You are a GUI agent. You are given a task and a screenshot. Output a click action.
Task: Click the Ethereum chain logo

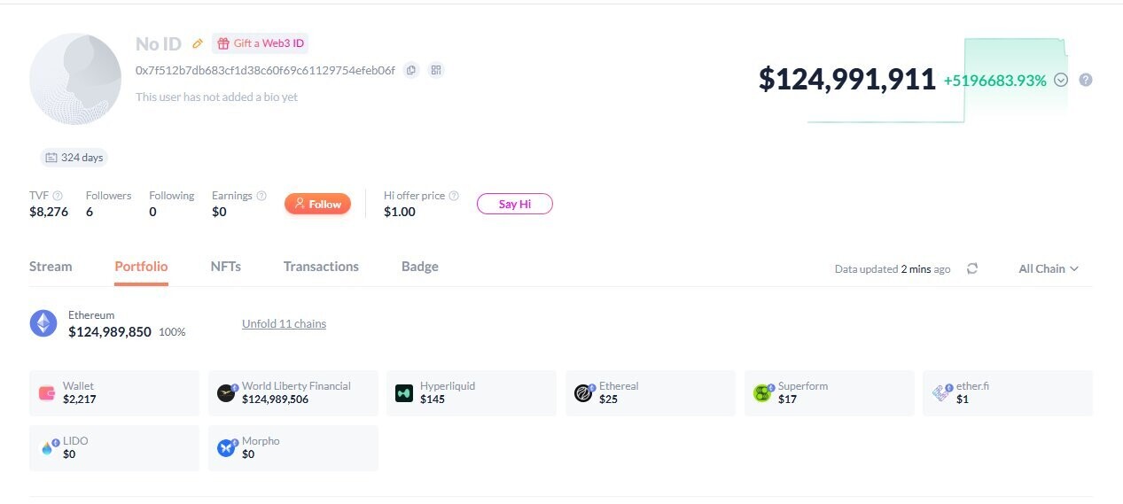pos(43,323)
